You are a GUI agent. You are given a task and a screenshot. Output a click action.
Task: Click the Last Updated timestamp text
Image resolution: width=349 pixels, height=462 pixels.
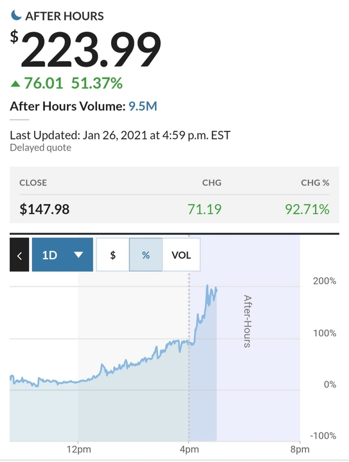click(x=120, y=135)
